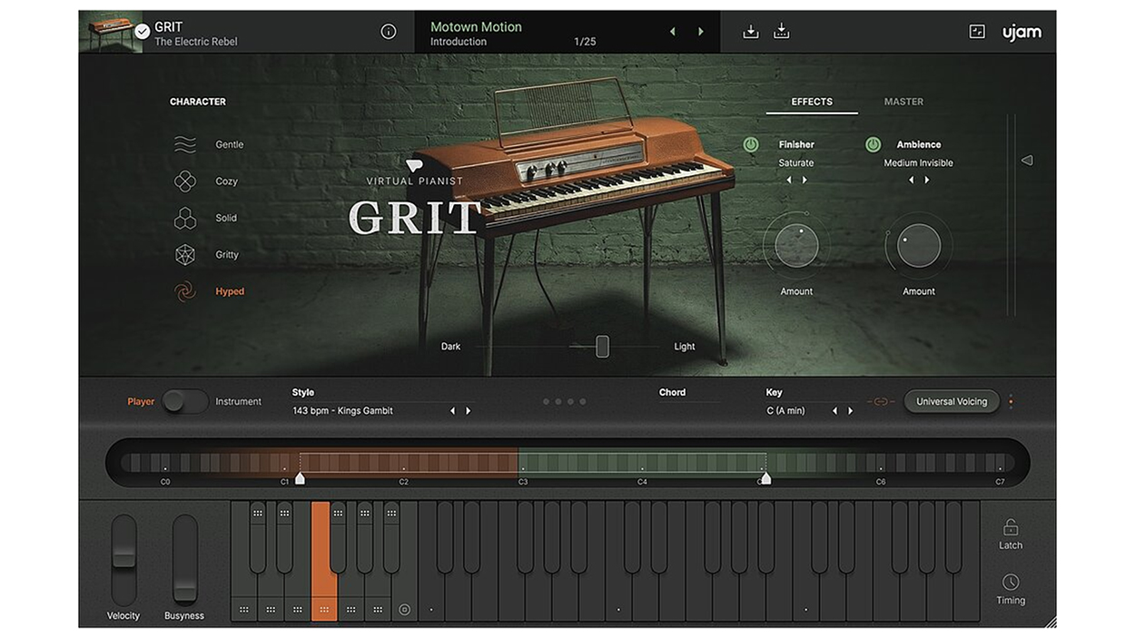Click the Dark to Light tone slider
1135x638 pixels.
tap(602, 347)
